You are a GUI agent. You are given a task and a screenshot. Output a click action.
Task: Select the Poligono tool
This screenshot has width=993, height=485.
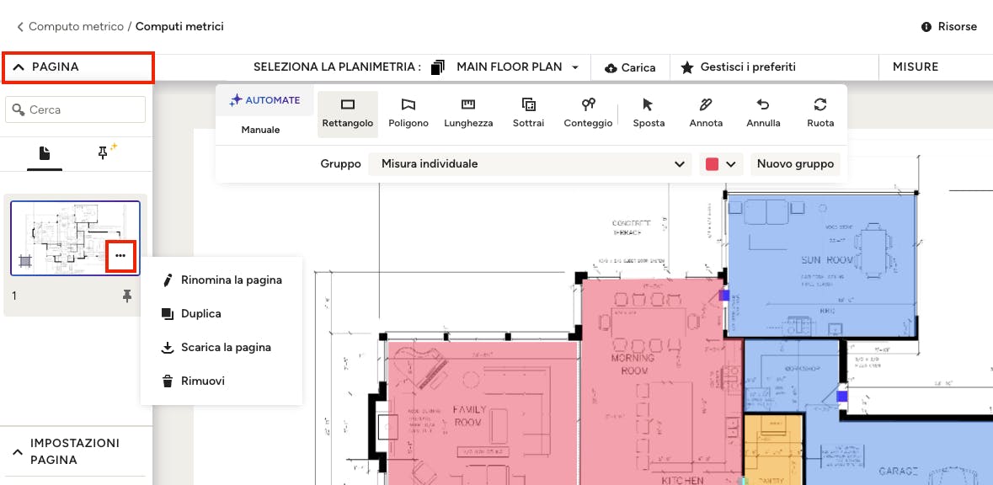(408, 113)
